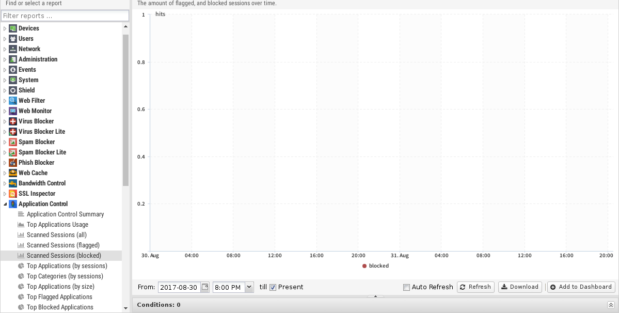Click the scrollbar up arrow
Image resolution: width=619 pixels, height=313 pixels.
(x=125, y=27)
